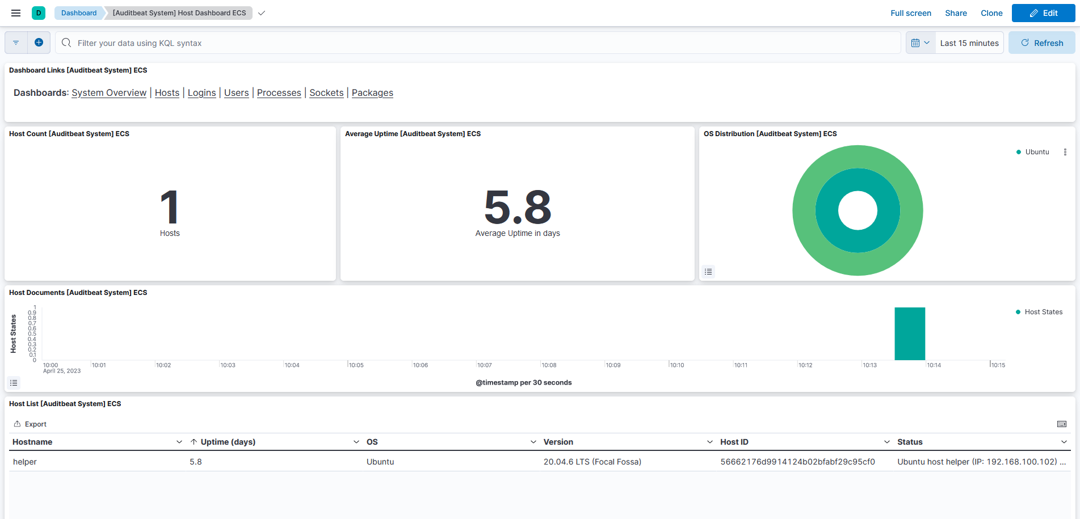
Task: Open the Status column header dropdown
Action: (1064, 441)
